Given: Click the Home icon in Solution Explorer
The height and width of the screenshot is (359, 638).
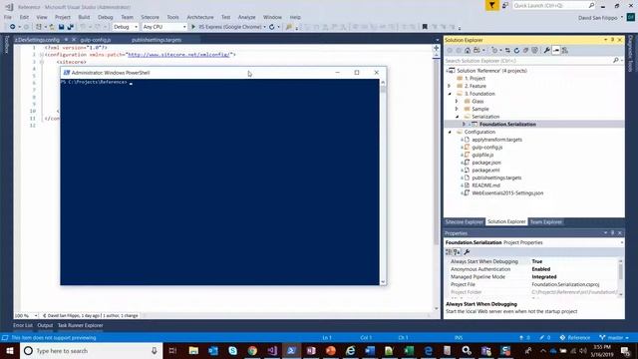Looking at the screenshot, I should (468, 51).
